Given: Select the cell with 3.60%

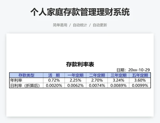Looking at the screenshot, I should [x=140, y=80].
